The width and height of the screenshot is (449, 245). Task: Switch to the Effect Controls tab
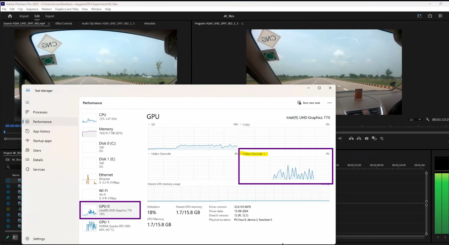64,24
